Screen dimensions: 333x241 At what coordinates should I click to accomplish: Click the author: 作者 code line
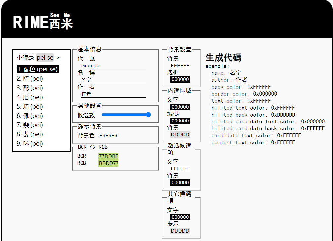[229, 80]
